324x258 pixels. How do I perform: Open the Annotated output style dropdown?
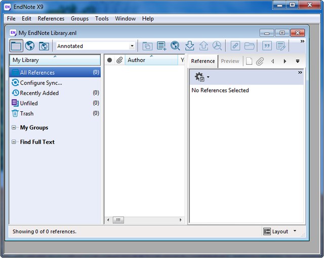(x=132, y=46)
